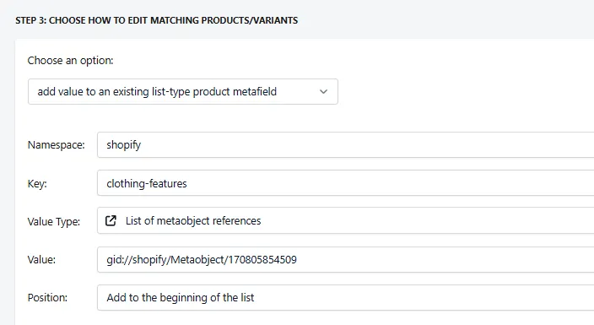Click the 'Key:' label
594x325 pixels.
pyautogui.click(x=37, y=183)
